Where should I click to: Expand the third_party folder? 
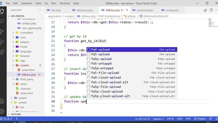(x=13, y=79)
